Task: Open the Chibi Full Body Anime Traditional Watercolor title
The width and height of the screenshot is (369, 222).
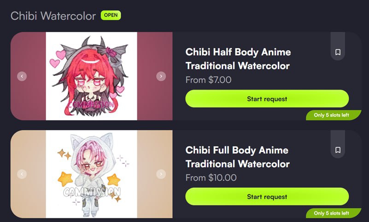Action: click(x=237, y=157)
